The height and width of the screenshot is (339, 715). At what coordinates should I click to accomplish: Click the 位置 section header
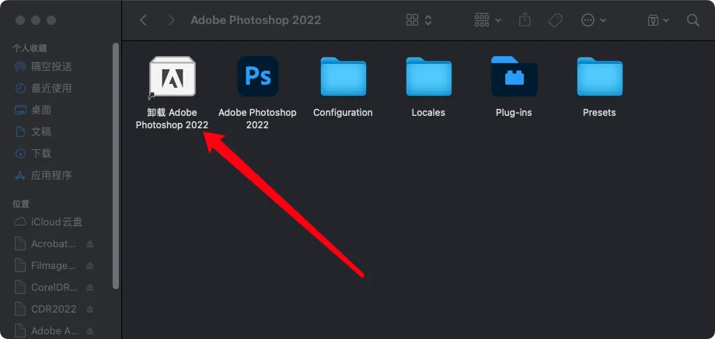tap(21, 204)
